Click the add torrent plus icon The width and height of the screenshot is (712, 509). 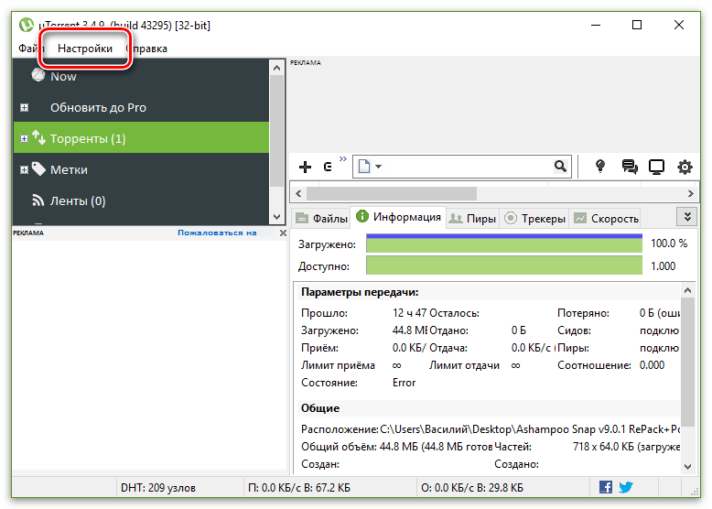(x=305, y=168)
